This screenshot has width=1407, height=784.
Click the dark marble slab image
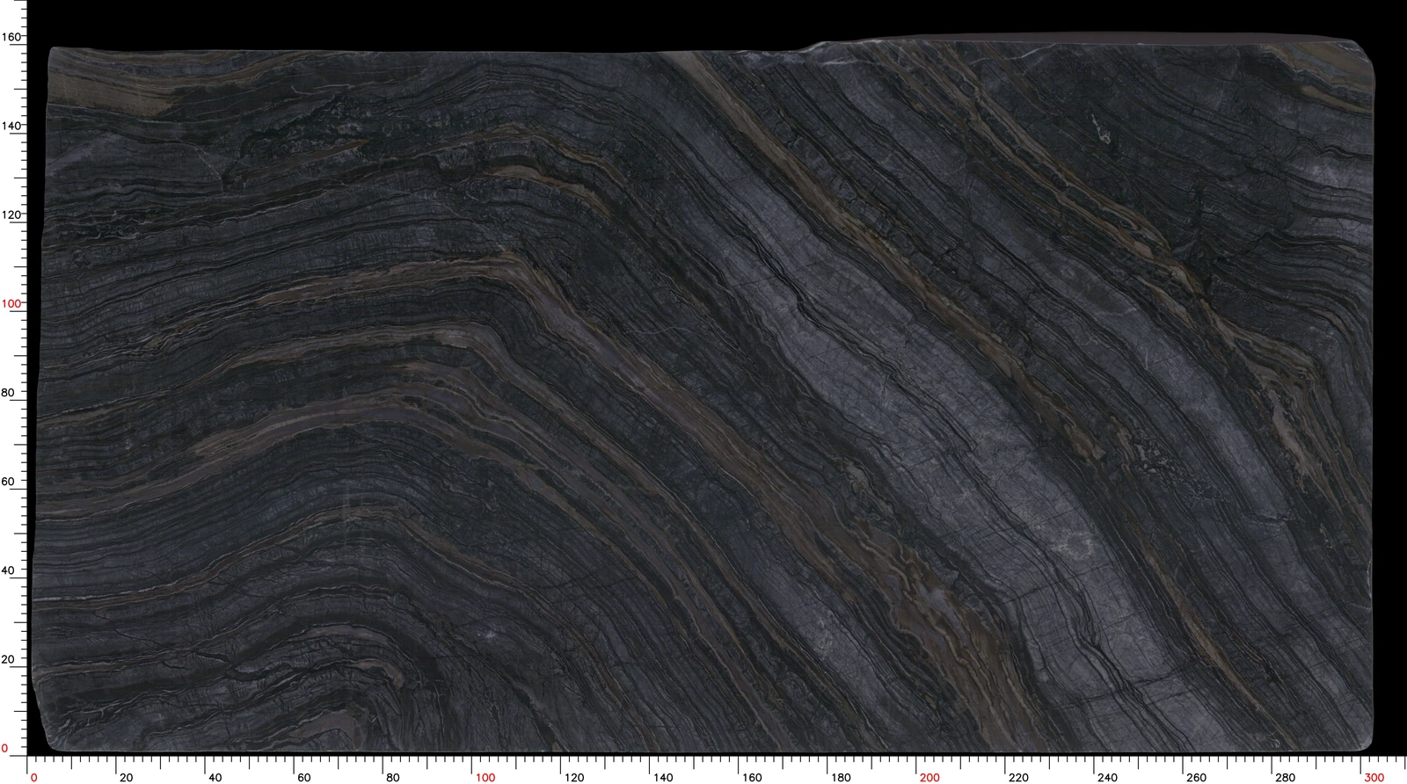(703, 394)
